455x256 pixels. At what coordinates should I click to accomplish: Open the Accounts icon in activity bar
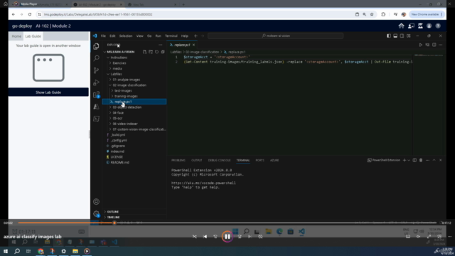(97, 202)
